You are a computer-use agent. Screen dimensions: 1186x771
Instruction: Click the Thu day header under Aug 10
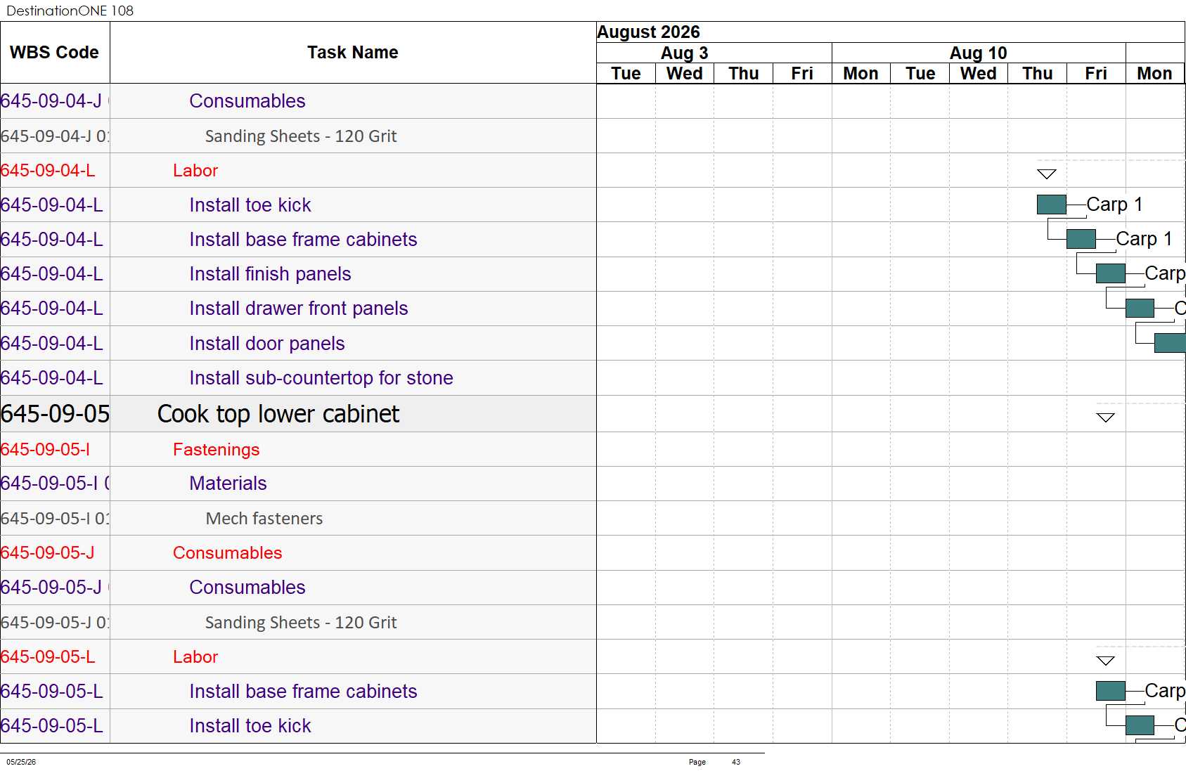(1038, 74)
